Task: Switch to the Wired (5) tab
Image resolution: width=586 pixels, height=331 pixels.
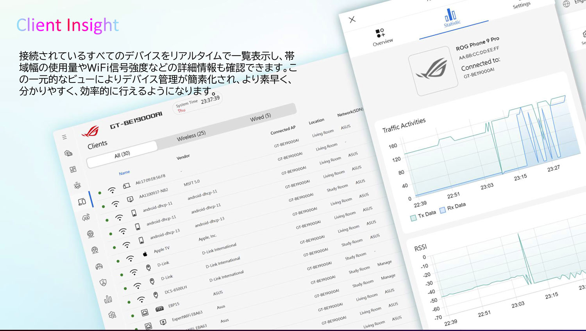Action: tap(260, 117)
